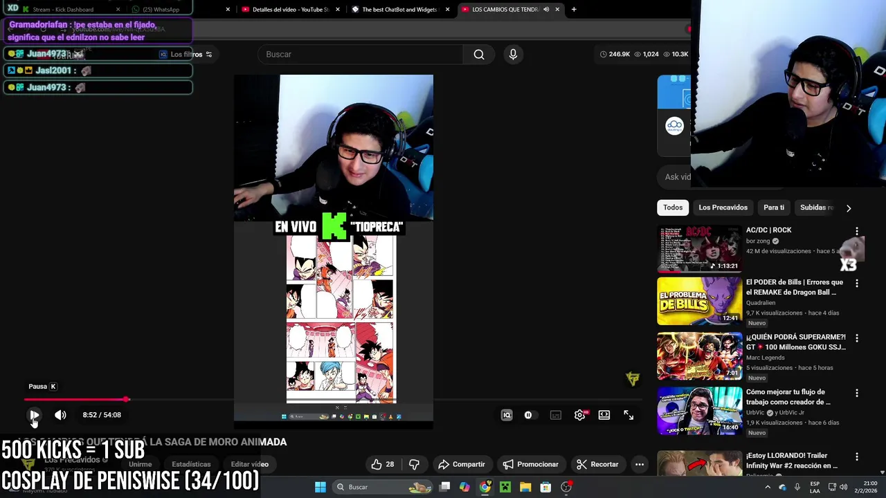This screenshot has width=886, height=498.
Task: Open File Explorer from the taskbar
Action: [525, 487]
